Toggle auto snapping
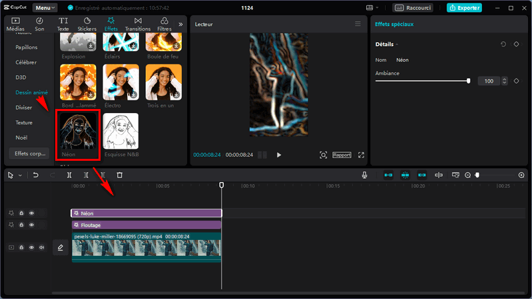 click(x=405, y=175)
